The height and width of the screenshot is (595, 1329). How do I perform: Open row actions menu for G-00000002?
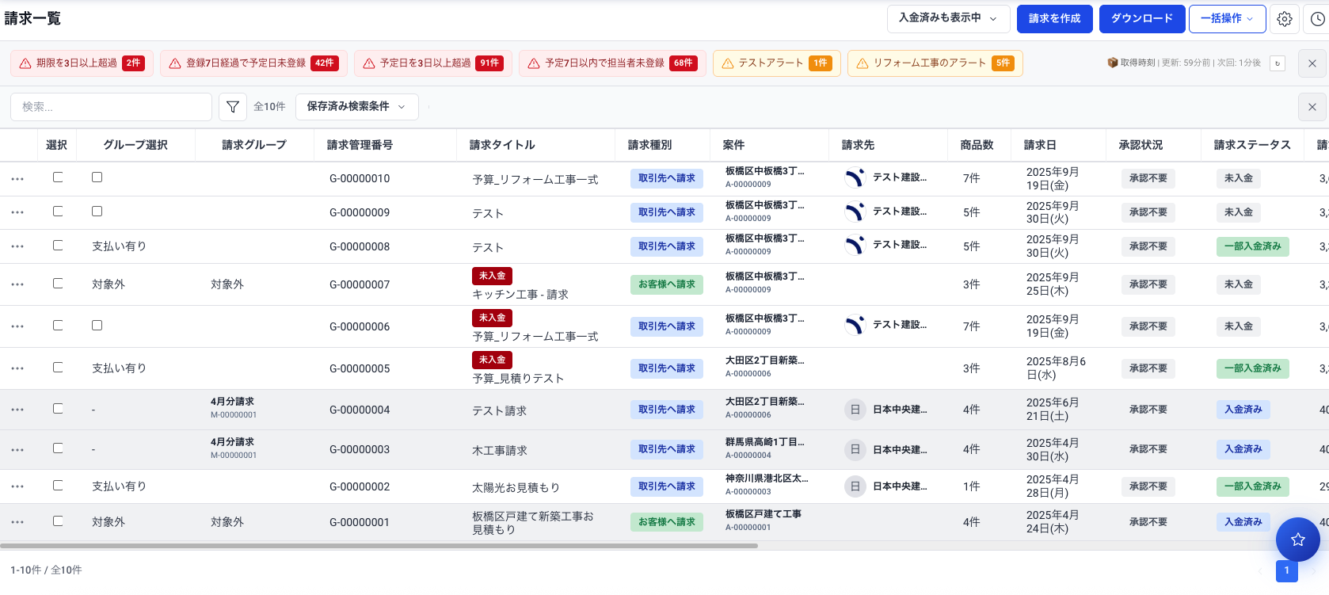click(17, 486)
